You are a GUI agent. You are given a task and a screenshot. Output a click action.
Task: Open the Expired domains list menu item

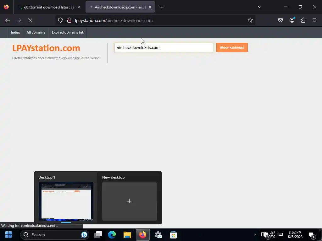(68, 32)
